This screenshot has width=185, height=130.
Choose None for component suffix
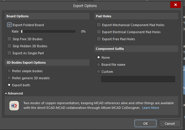click(99, 57)
